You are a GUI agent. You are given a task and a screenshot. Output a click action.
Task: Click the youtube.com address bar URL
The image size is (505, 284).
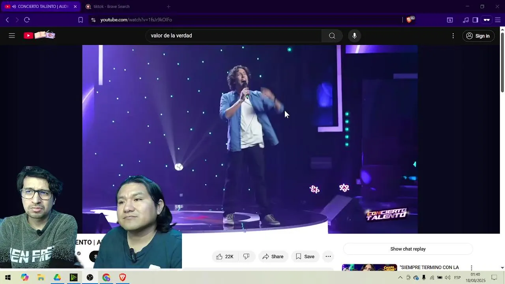pos(136,20)
